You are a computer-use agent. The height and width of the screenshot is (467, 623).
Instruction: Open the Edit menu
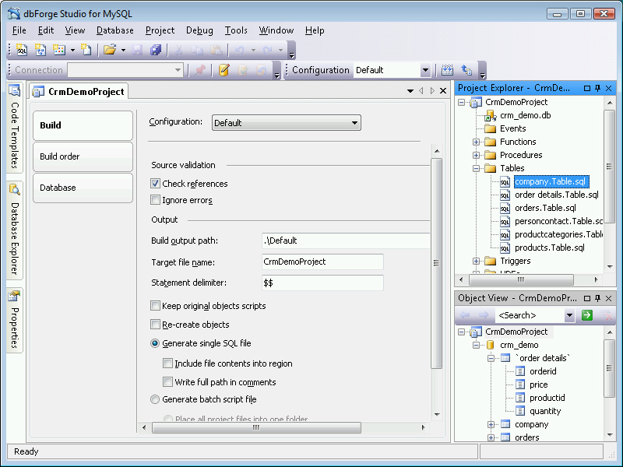46,30
